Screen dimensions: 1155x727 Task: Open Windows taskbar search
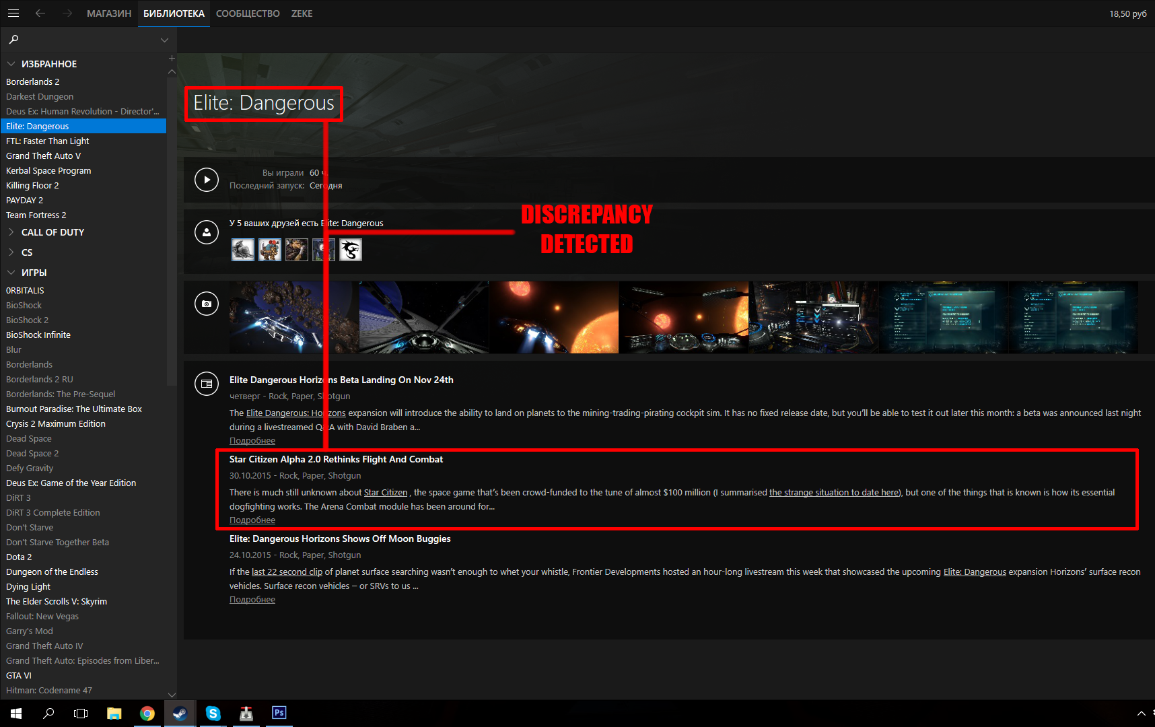(48, 714)
